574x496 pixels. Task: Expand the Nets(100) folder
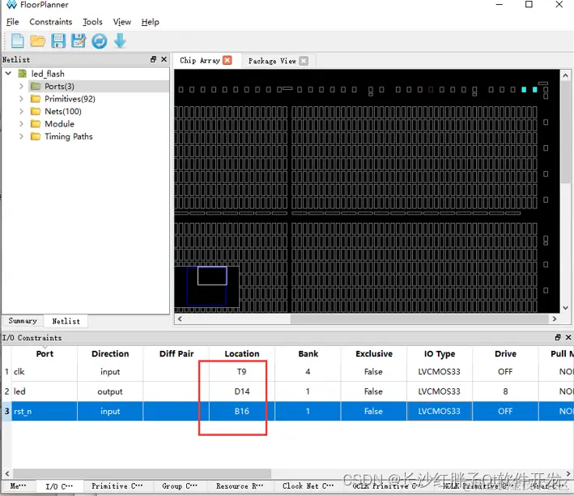pyautogui.click(x=21, y=112)
